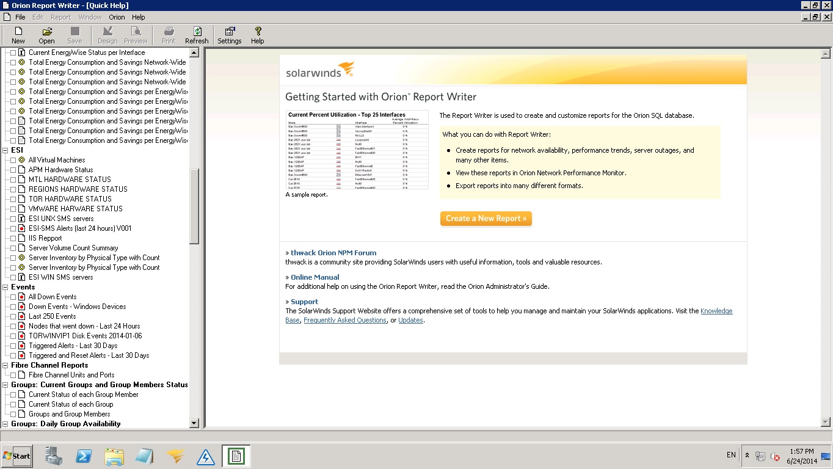Viewport: 833px width, 469px height.
Task: Open the Online Manual link
Action: (x=315, y=277)
